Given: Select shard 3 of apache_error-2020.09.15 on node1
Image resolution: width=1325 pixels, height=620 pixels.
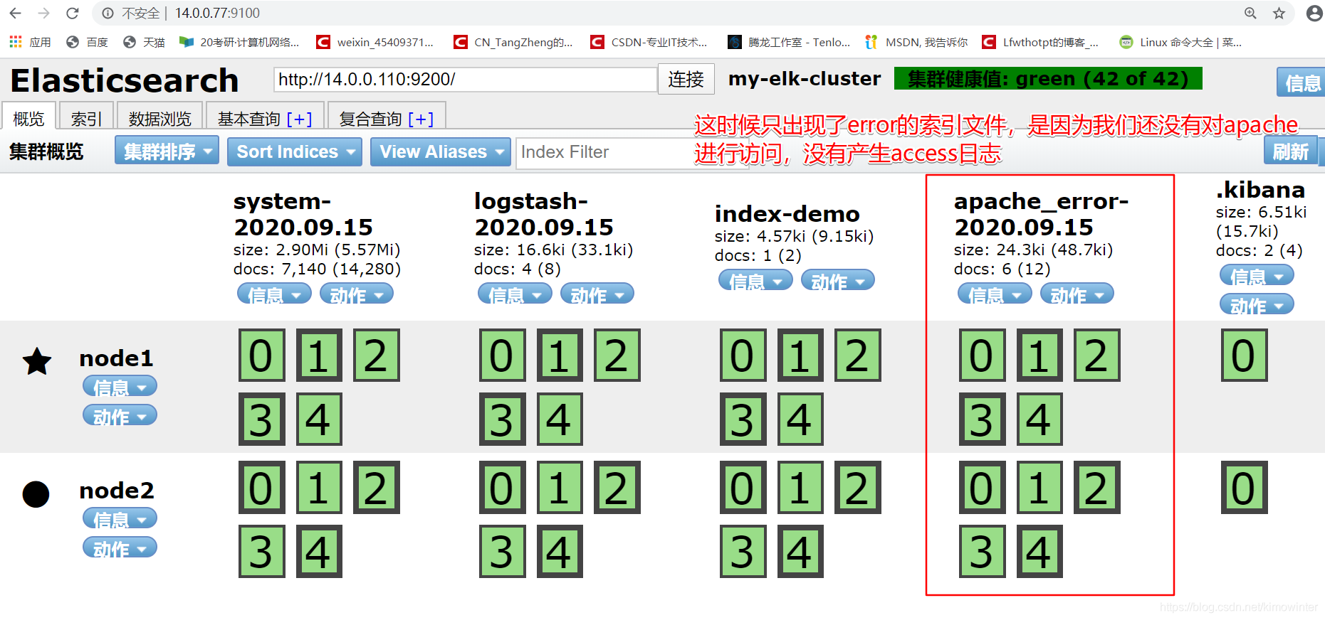Looking at the screenshot, I should point(982,419).
